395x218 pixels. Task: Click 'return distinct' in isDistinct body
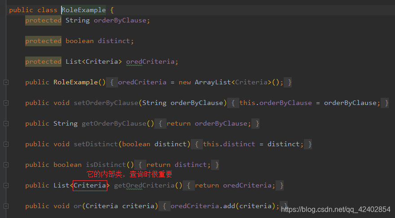coord(176,165)
